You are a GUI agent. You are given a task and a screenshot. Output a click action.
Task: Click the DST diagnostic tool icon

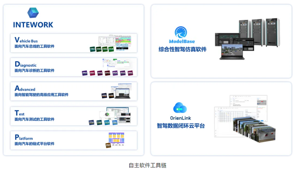pos(92,73)
